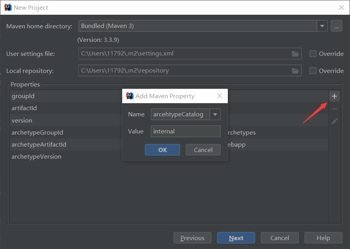Close the New Project window
Screen dimensions: 350x249
point(341,7)
